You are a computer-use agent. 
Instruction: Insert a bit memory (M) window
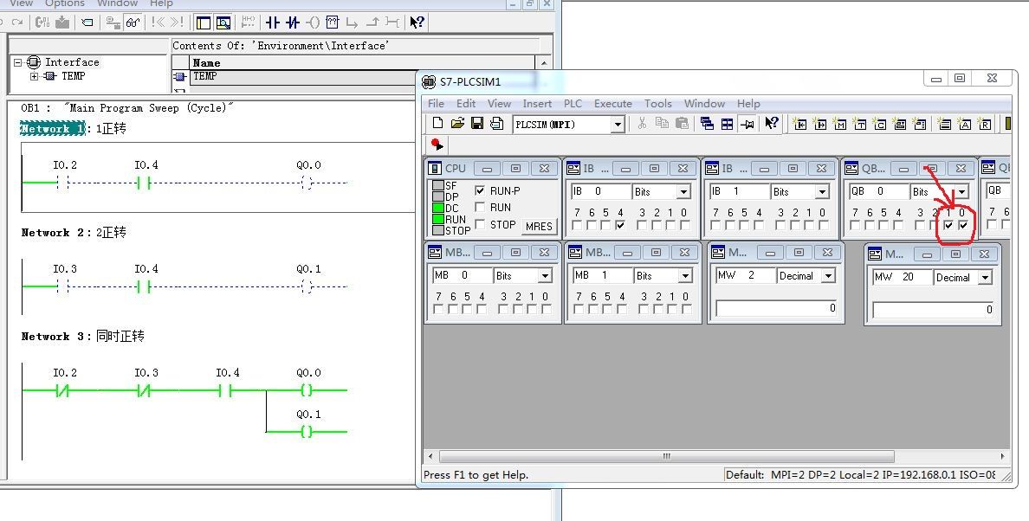pyautogui.click(x=840, y=123)
